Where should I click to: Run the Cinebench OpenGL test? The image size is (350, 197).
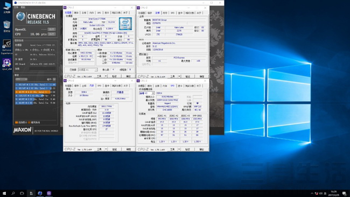click(52, 29)
